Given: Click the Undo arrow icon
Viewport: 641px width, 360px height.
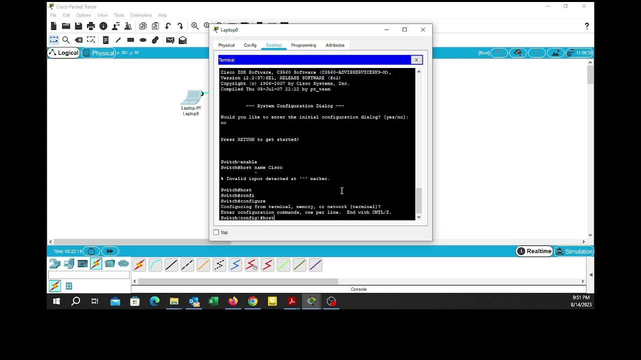Looking at the screenshot, I should [x=168, y=26].
